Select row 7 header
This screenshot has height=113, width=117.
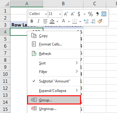(5, 53)
